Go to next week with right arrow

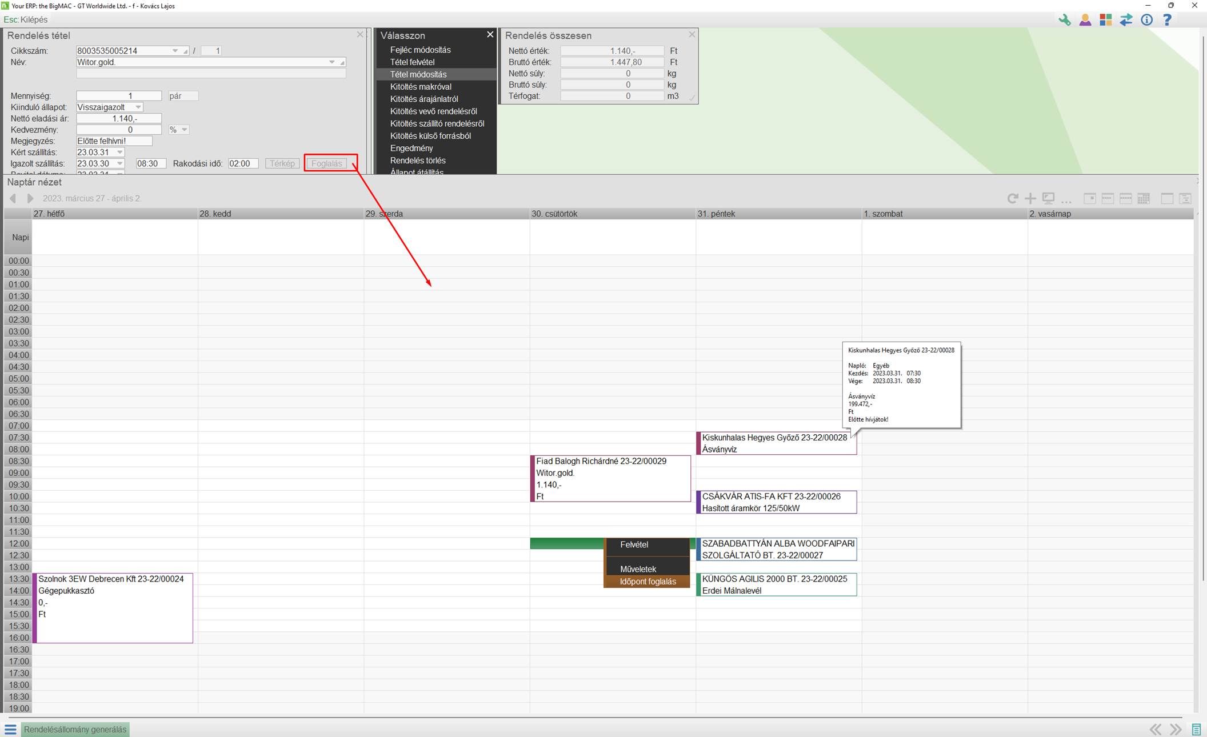[30, 198]
